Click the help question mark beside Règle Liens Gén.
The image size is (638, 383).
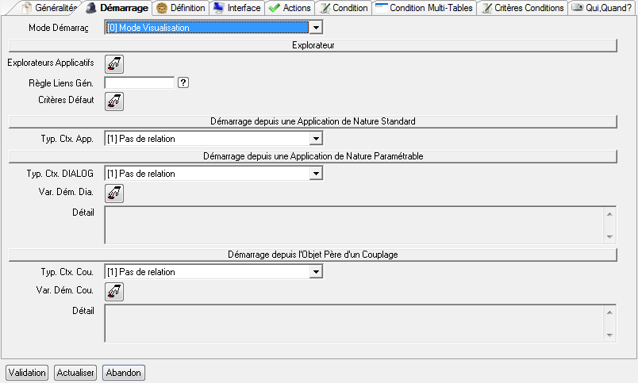[183, 82]
